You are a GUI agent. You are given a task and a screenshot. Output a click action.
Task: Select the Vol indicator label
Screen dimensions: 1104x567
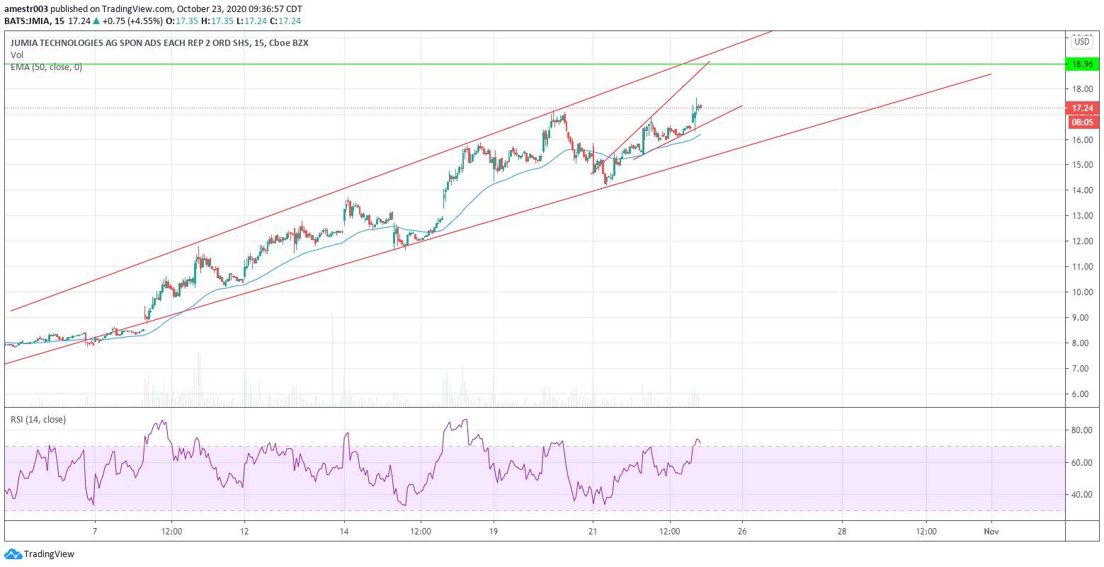click(16, 55)
